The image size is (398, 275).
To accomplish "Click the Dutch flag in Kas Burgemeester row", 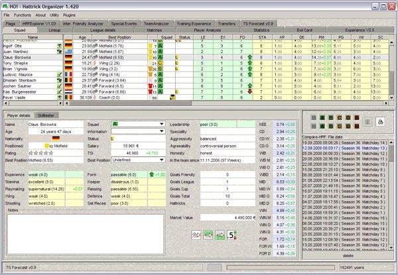I will tap(68, 91).
